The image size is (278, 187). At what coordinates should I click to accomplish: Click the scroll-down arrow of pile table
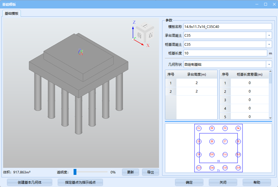pos(270,118)
